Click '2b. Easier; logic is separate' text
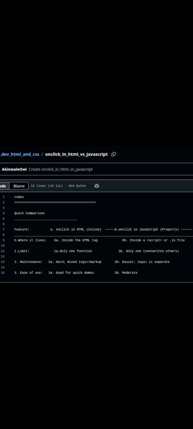 pyautogui.click(x=142, y=262)
